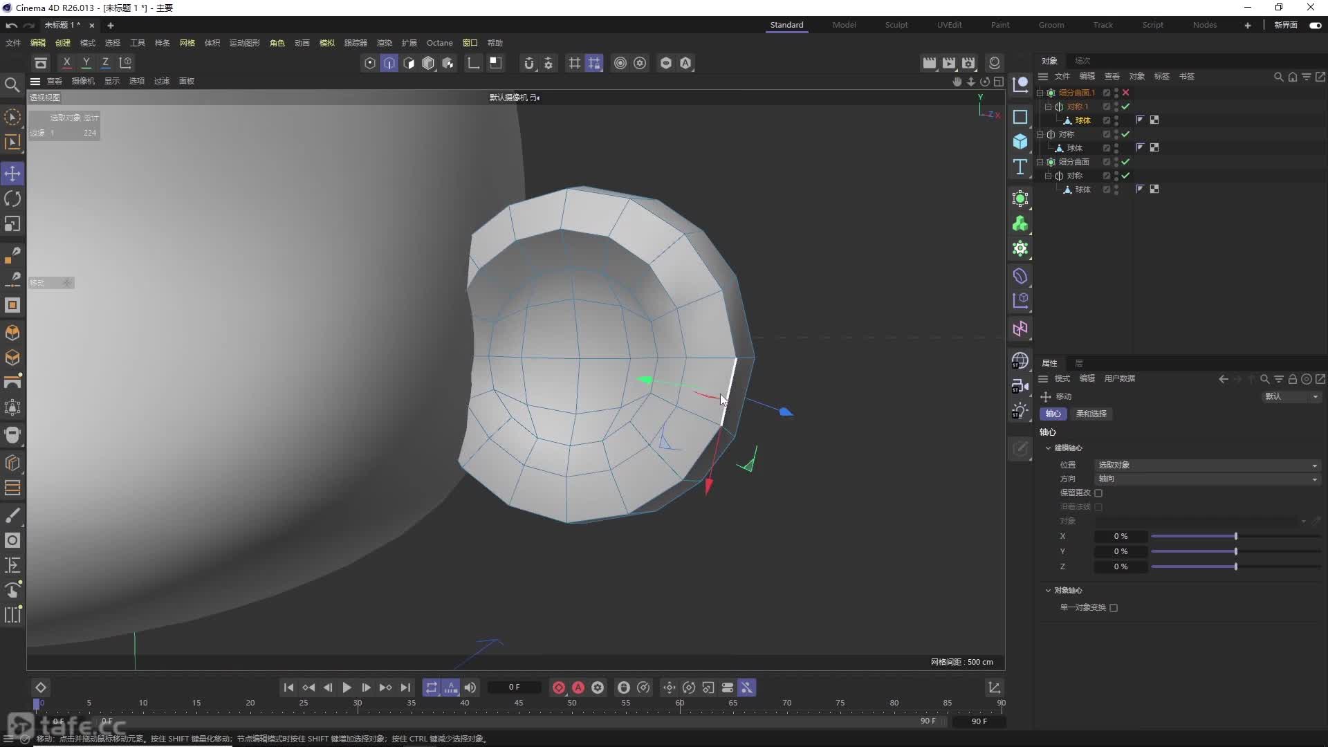The height and width of the screenshot is (747, 1328).
Task: Disable green check on 对称.1
Action: coord(1126,107)
